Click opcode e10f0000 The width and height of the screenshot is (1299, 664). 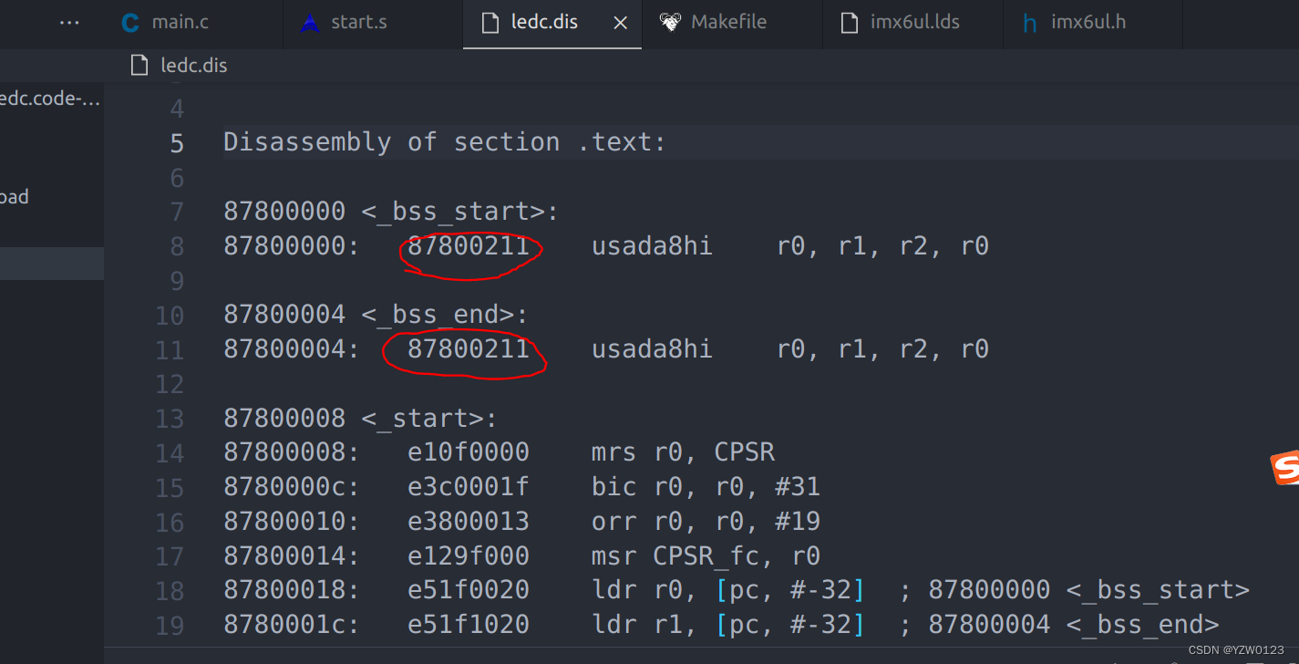tap(468, 452)
